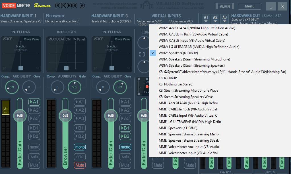Unmute the Browser strip
Viewport: 291px width, 174px height.
coord(80,165)
